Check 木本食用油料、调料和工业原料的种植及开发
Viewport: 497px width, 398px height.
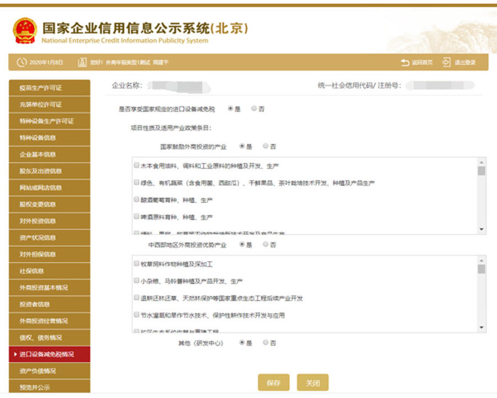(136, 165)
